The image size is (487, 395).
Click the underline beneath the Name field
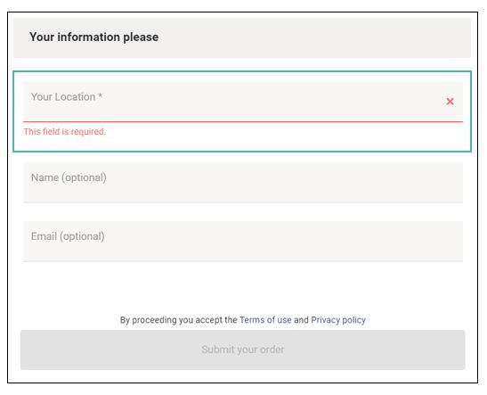tap(243, 202)
